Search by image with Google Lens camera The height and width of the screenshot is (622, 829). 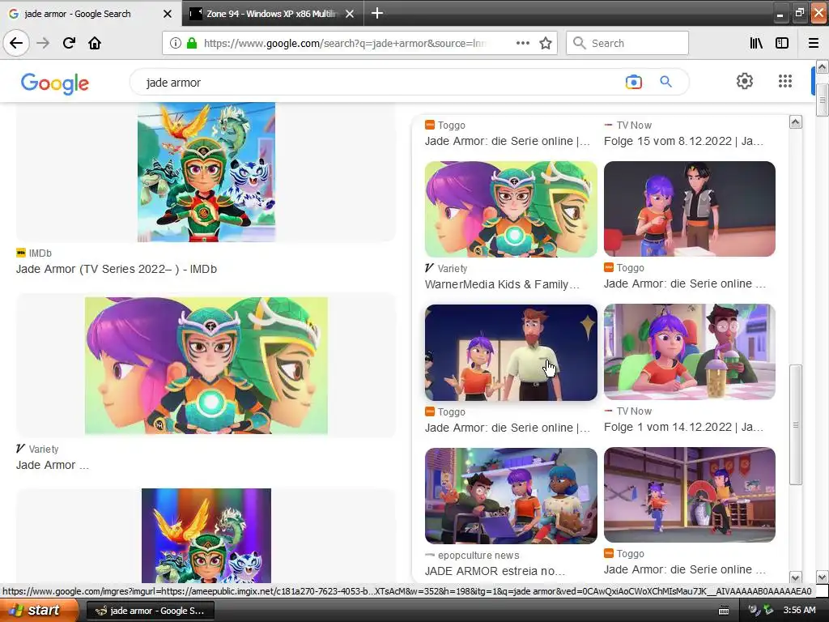tap(633, 82)
